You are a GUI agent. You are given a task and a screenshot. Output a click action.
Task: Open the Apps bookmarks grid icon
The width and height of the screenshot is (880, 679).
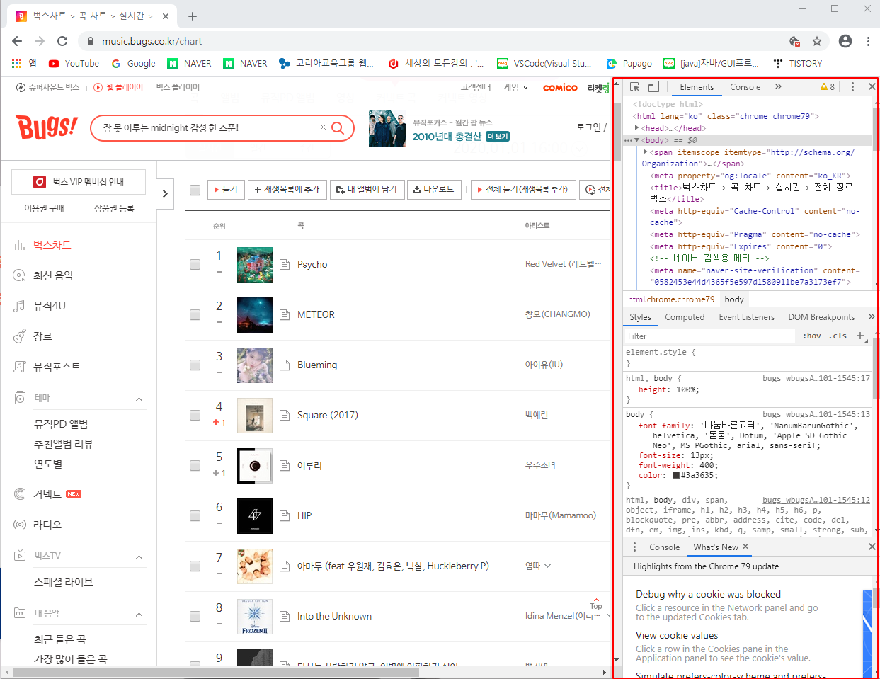coord(17,63)
